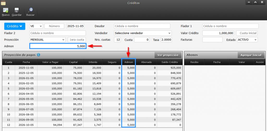Expand the VE prefix dropdown
The image size is (267, 131).
pos(36,26)
